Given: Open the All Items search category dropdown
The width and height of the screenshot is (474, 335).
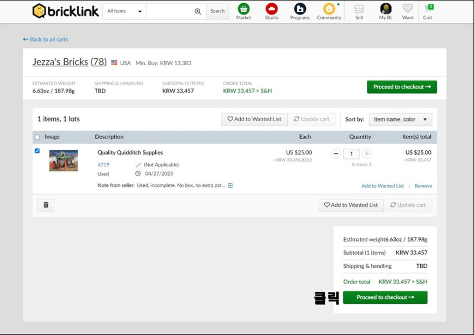Looking at the screenshot, I should pyautogui.click(x=124, y=11).
